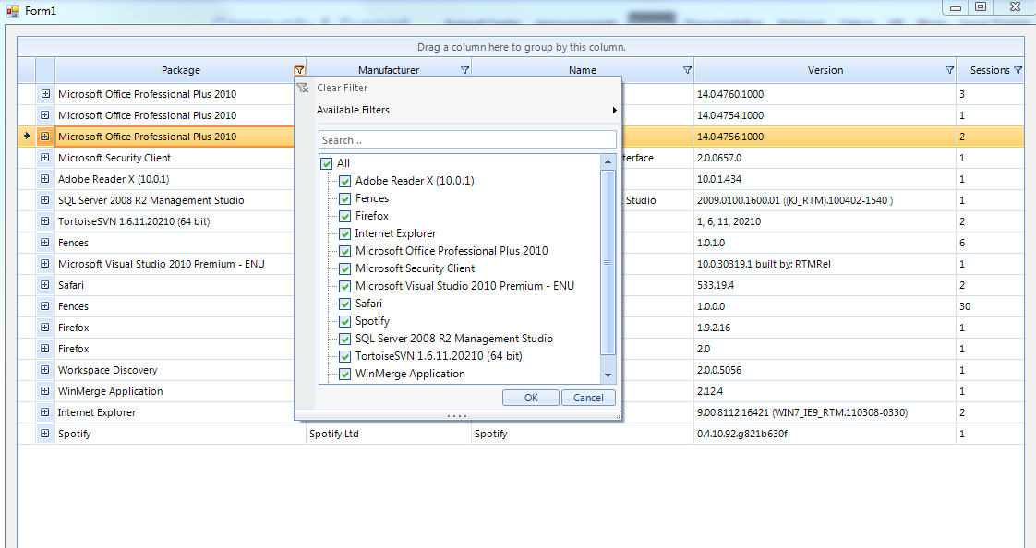This screenshot has height=548, width=1036.
Task: Click the filter list scroll down arrow
Action: point(608,375)
